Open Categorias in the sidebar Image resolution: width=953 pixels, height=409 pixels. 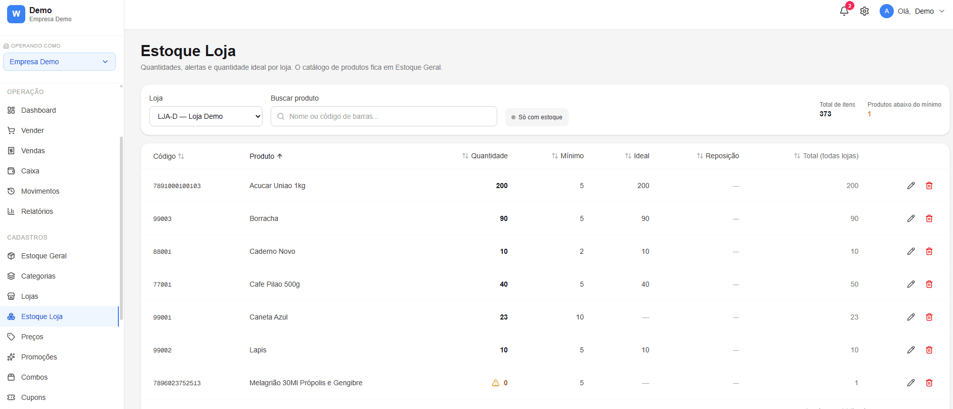coord(59,276)
